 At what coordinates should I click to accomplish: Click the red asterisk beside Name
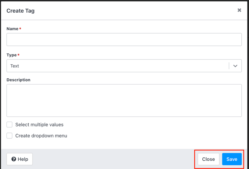coord(20,29)
